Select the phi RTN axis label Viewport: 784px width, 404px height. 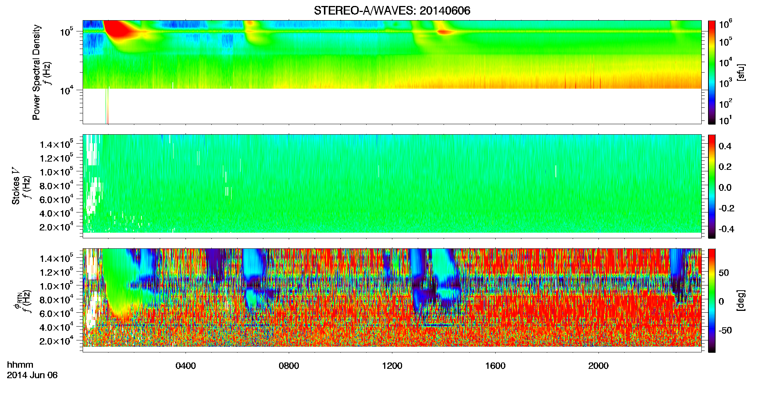pos(17,300)
